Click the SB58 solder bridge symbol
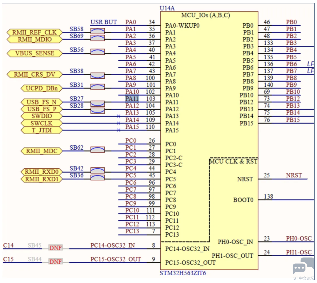Viewport: 317px width, 283px height. [x=98, y=31]
